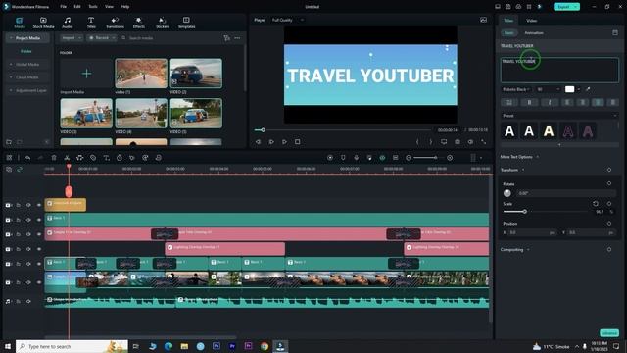The height and width of the screenshot is (353, 627).
Task: Toggle italic text formatting
Action: coord(550,102)
